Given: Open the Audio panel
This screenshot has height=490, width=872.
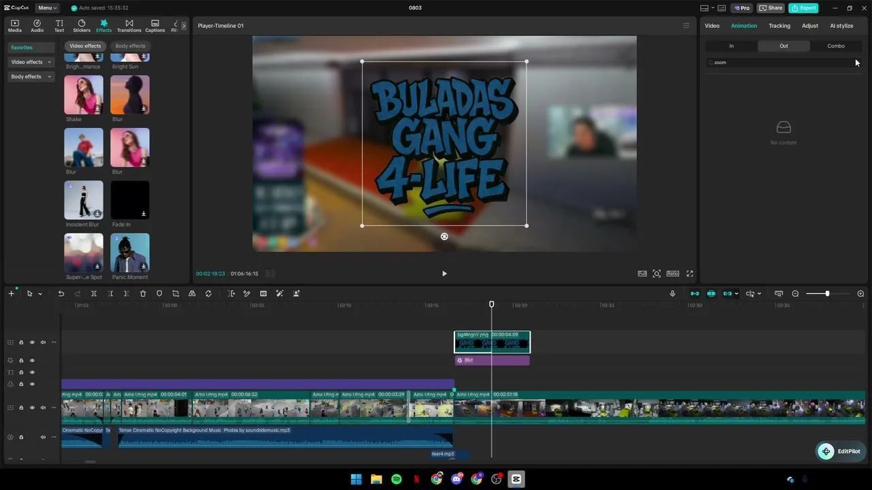Looking at the screenshot, I should point(37,26).
